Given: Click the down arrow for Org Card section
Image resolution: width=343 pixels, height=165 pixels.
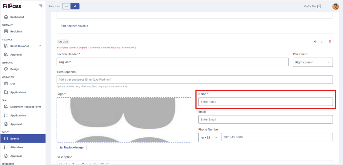Looking at the screenshot, I should tap(322, 42).
